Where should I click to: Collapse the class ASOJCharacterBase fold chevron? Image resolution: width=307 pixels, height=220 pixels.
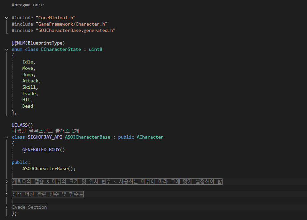click(x=6, y=137)
